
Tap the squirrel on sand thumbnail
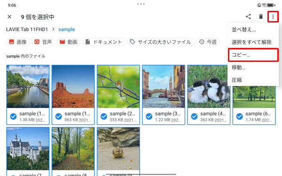pos(118,149)
